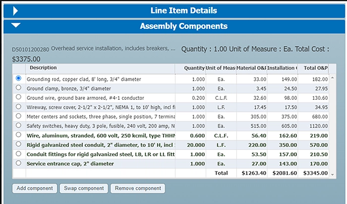Collapse the Assembly Components section arrow
Screen dimensions: 347x204
point(16,25)
